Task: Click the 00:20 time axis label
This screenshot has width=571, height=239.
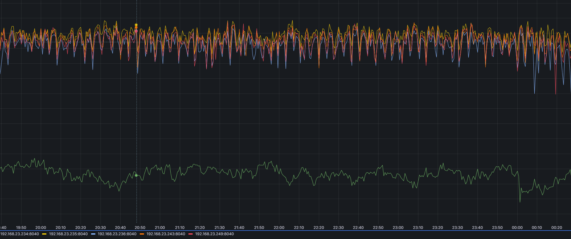Action: (557, 228)
